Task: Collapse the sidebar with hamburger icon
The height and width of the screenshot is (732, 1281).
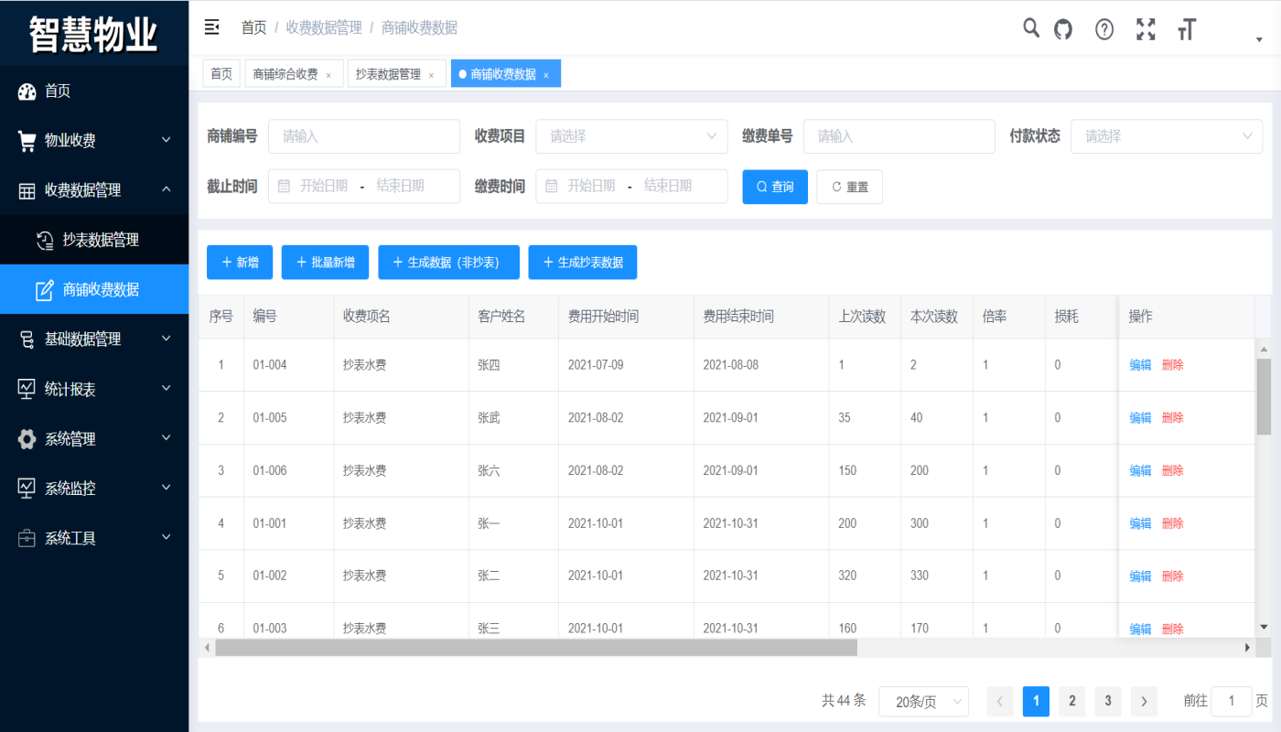Action: click(211, 27)
